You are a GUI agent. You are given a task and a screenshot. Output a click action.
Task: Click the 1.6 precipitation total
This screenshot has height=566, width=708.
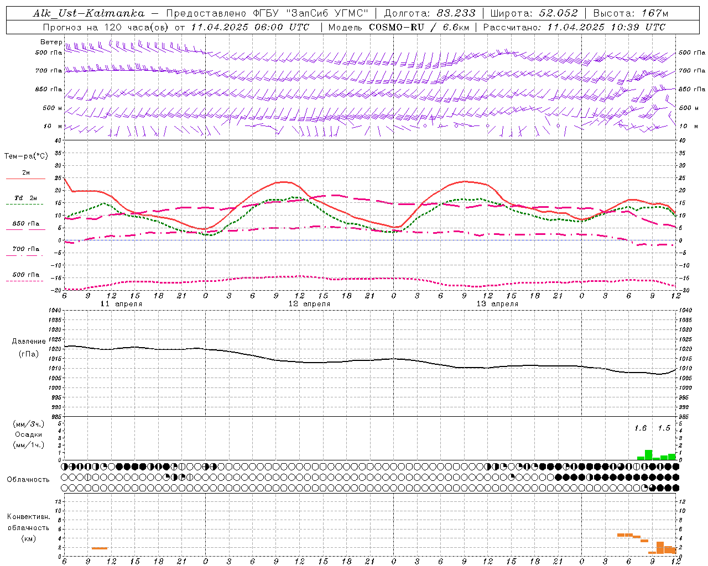641,428
